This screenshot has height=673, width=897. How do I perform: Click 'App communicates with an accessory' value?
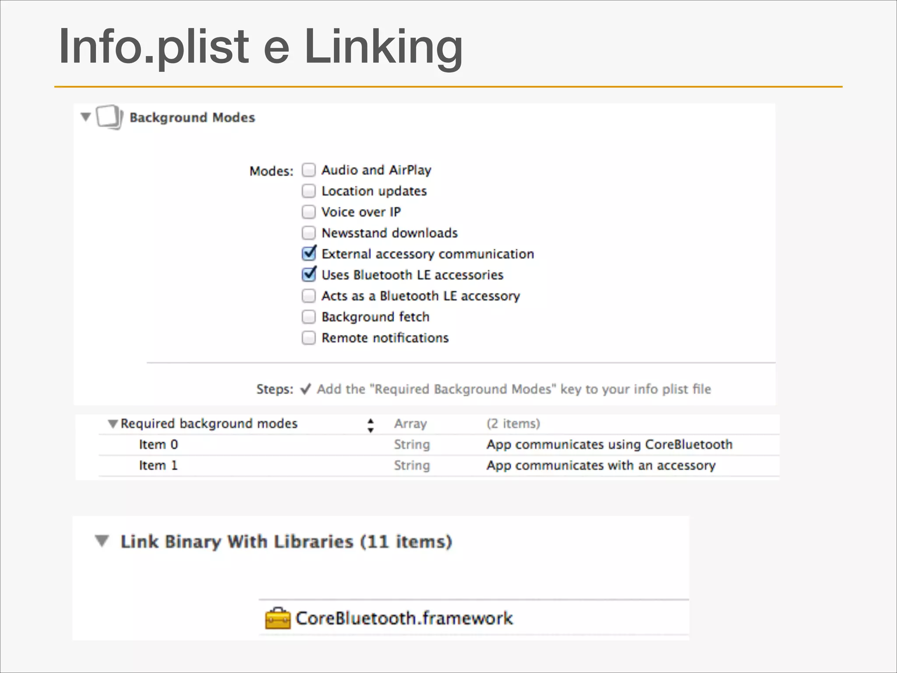[x=601, y=465]
